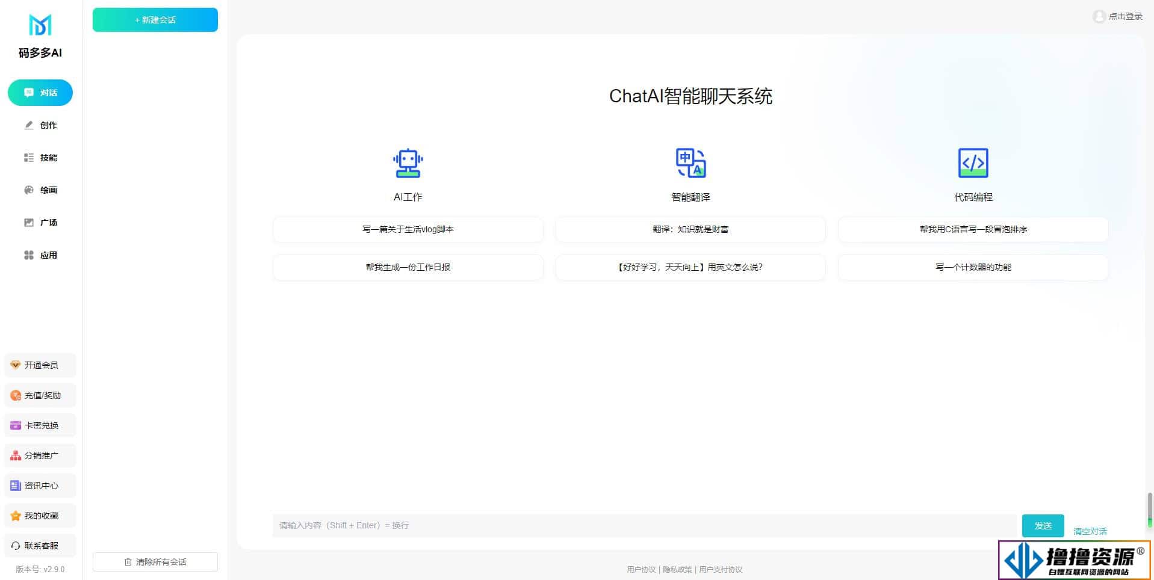The image size is (1154, 580).
Task: Click the user avatar icon beside 点击登录
Action: coord(1099,16)
